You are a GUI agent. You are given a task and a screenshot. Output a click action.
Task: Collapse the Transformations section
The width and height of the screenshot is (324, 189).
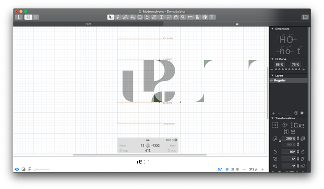coord(272,118)
